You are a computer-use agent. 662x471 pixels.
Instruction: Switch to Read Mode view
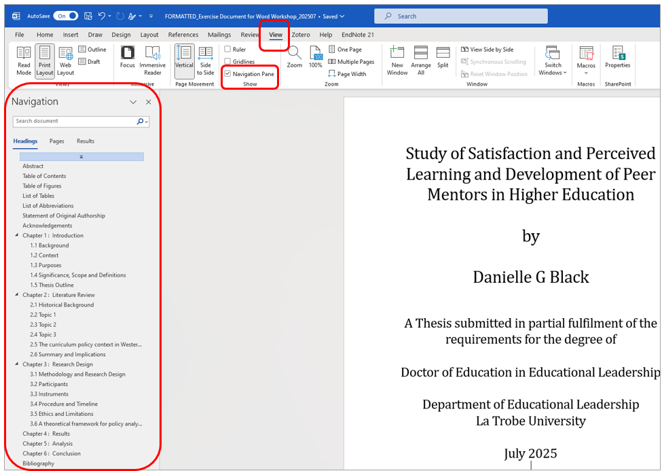click(x=23, y=60)
